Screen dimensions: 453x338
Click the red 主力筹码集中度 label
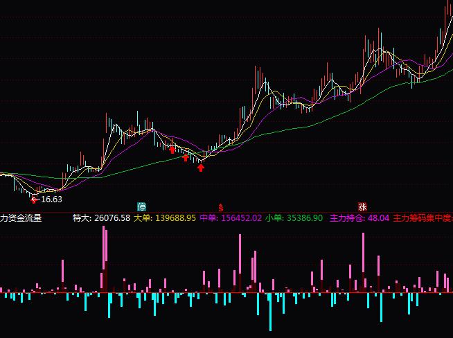[422, 218]
